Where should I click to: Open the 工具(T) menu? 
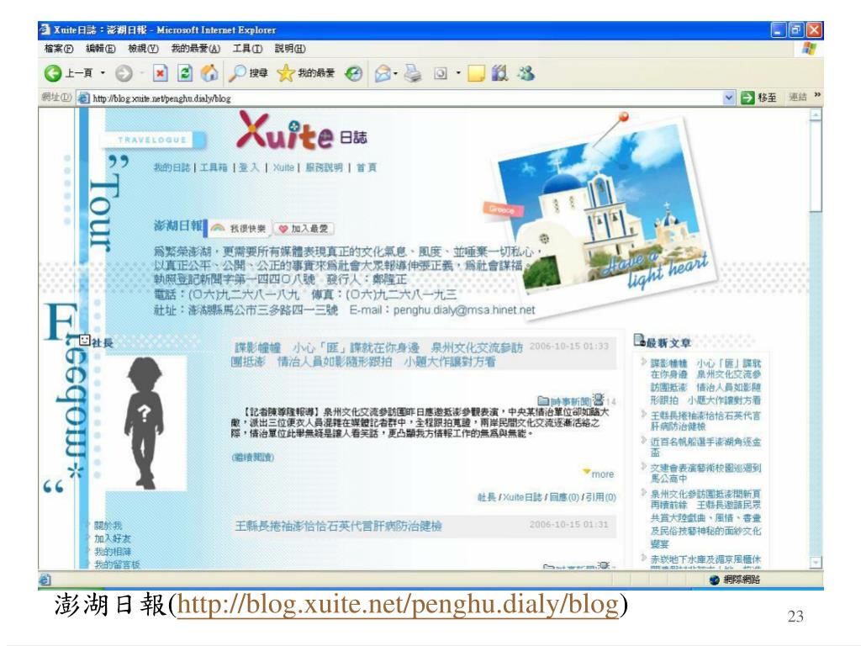pyautogui.click(x=247, y=48)
